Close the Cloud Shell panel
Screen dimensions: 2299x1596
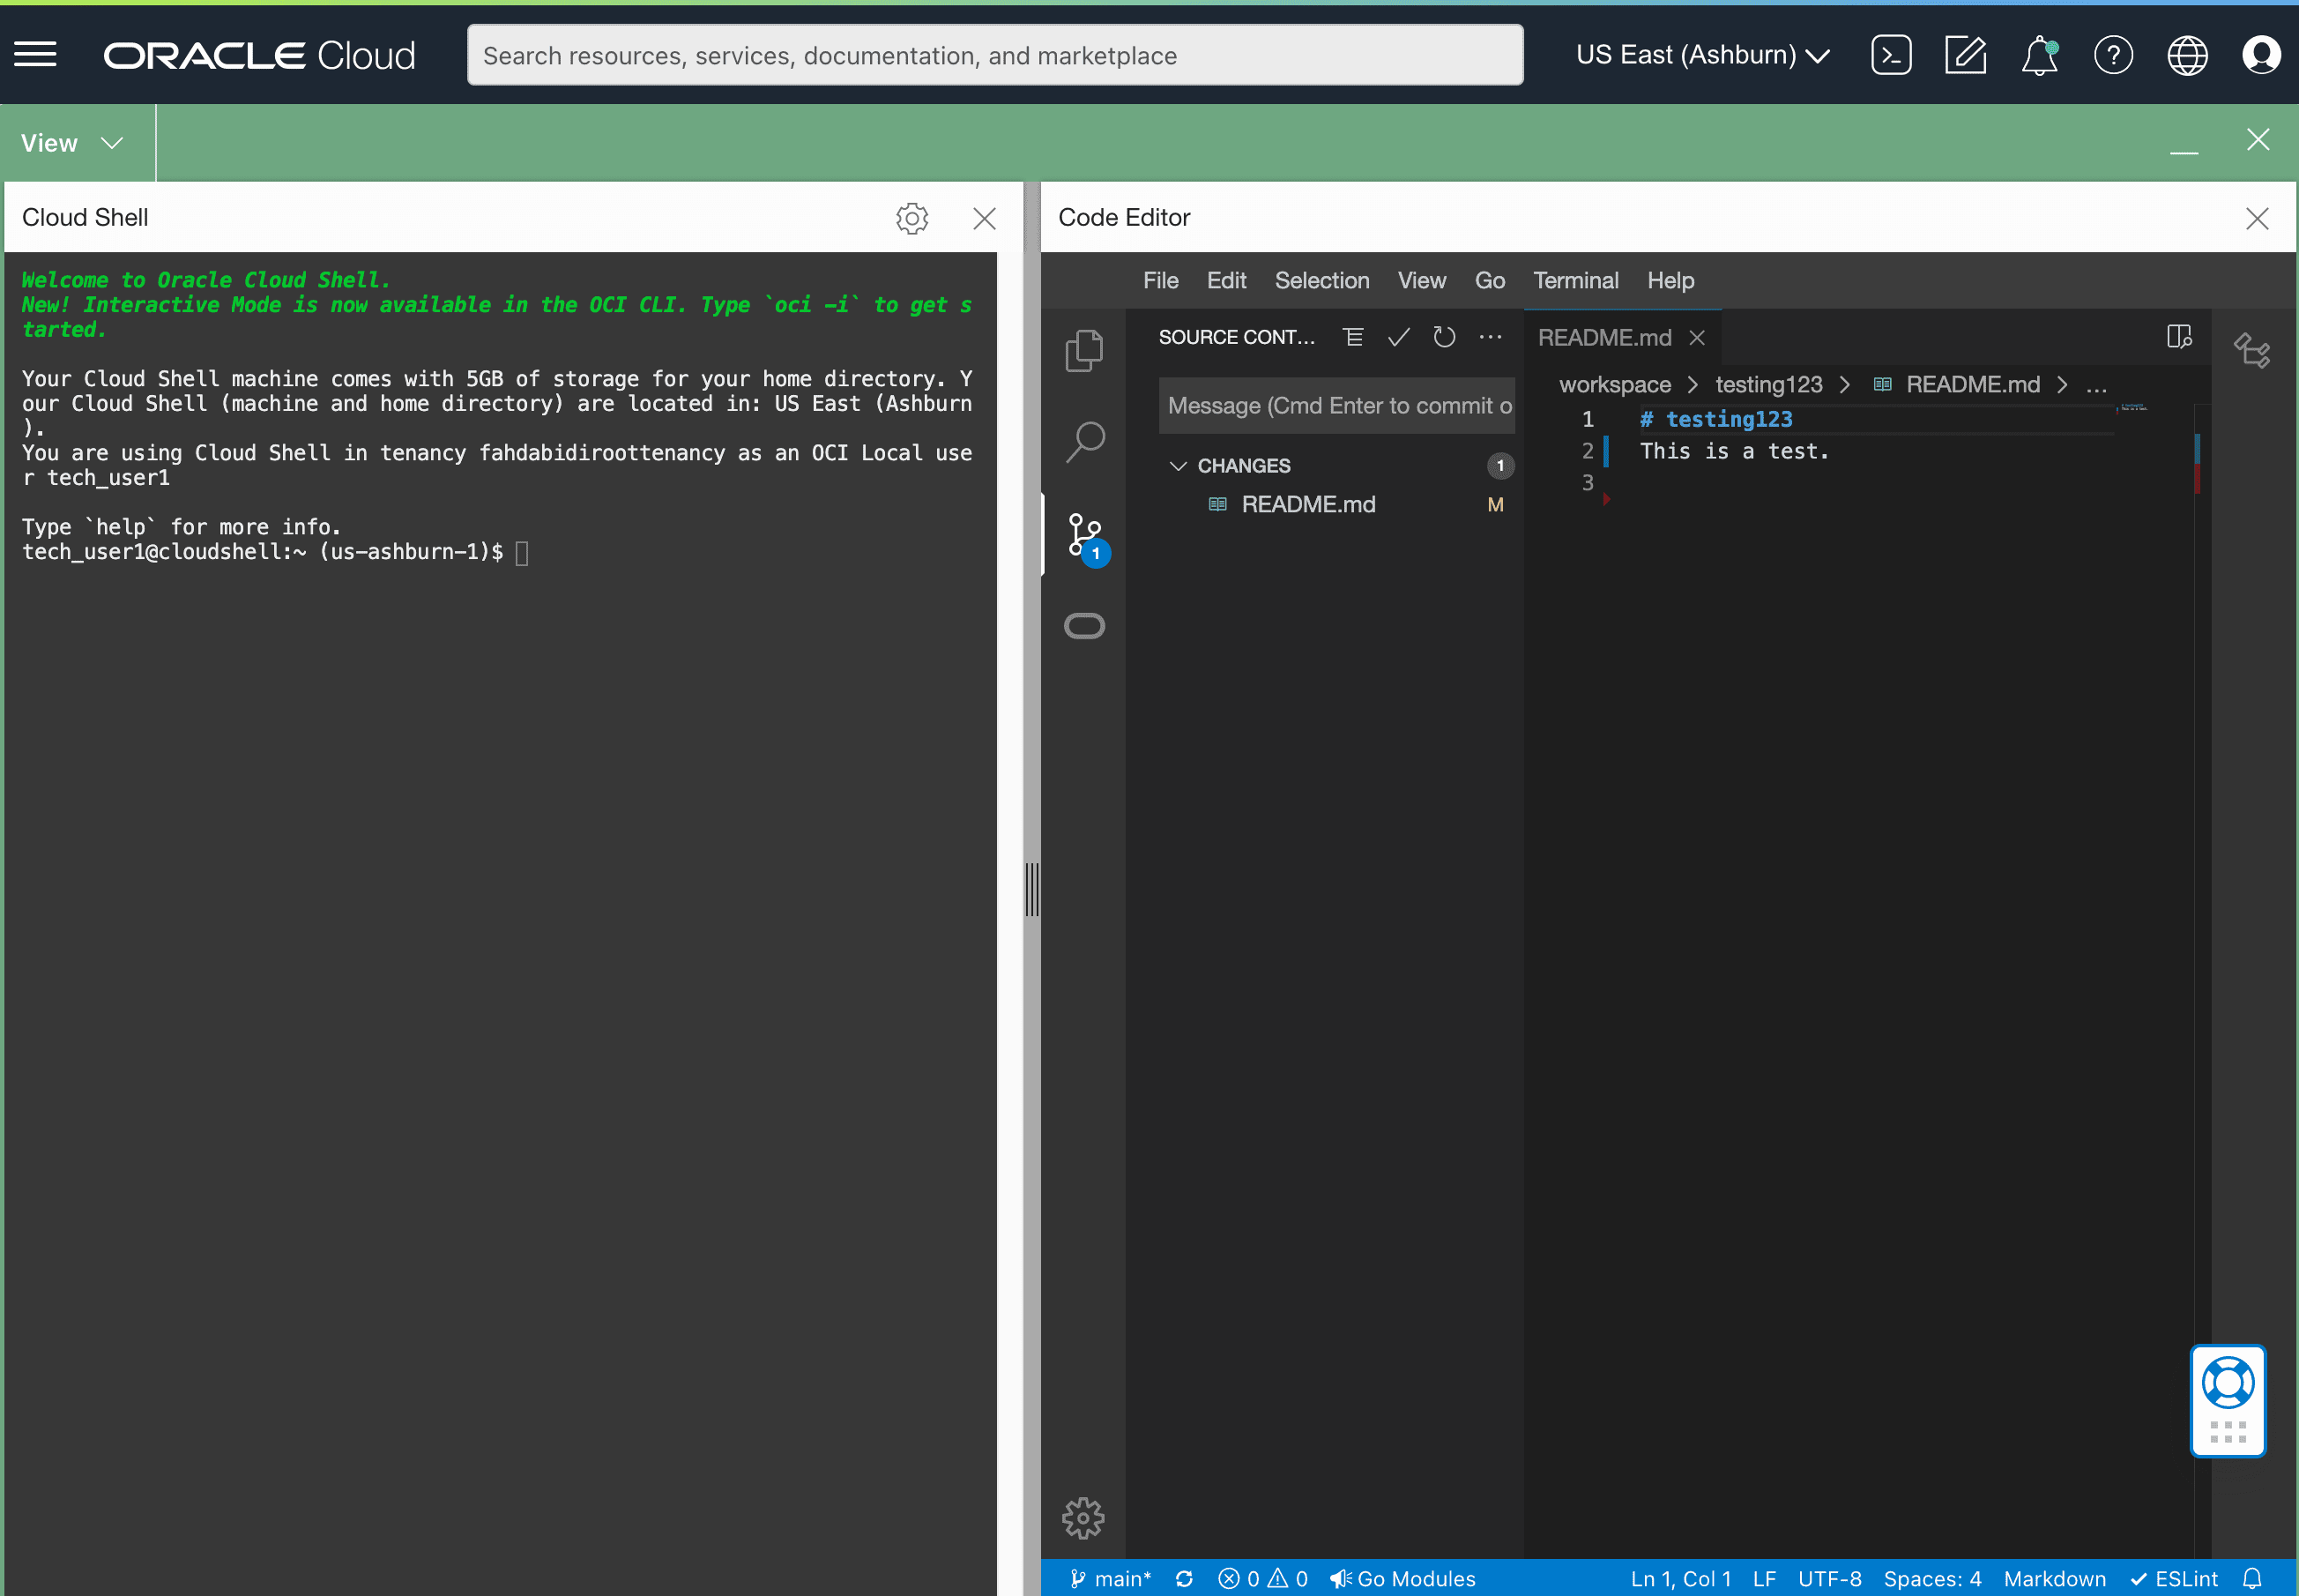984,218
